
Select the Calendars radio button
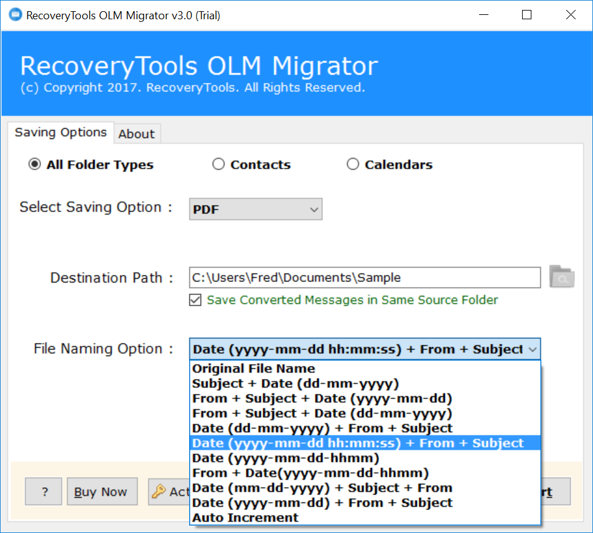352,164
